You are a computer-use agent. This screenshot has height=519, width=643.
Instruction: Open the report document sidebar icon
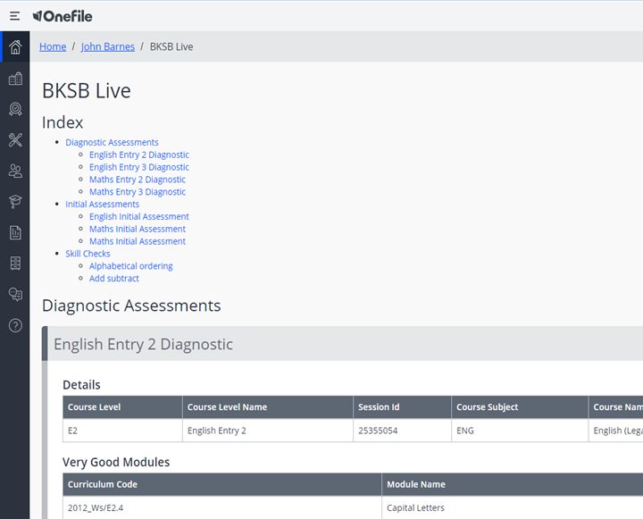coord(15,232)
